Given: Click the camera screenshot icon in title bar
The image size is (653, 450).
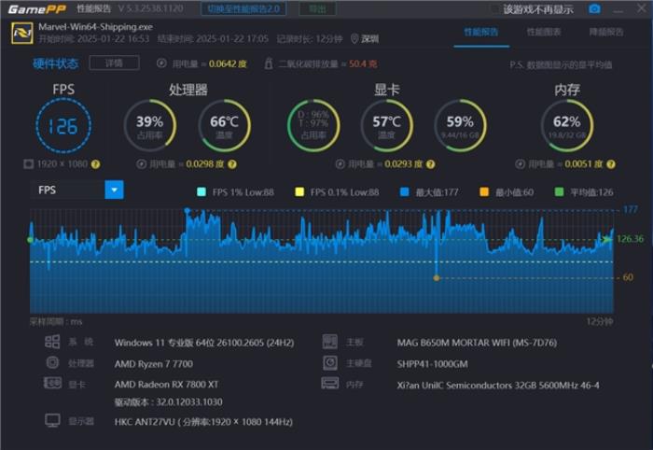Looking at the screenshot, I should pyautogui.click(x=595, y=8).
